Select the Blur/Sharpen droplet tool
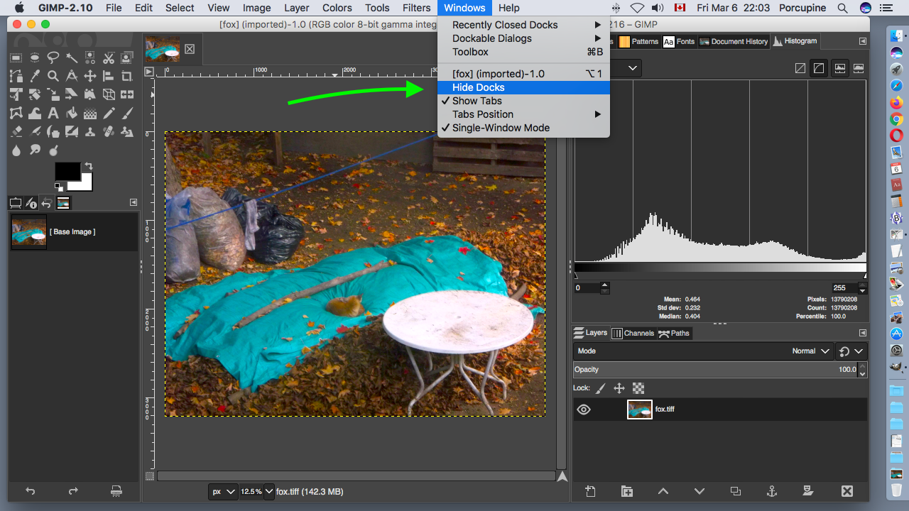 pos(16,150)
